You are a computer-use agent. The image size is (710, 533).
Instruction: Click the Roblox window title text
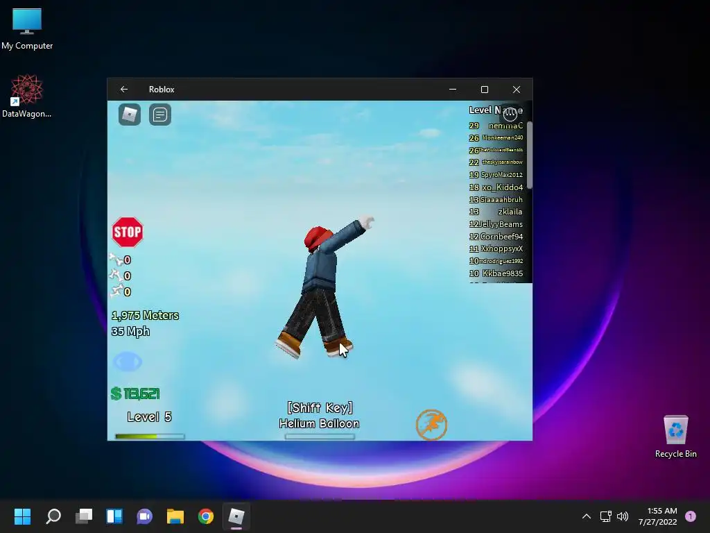[x=162, y=90]
